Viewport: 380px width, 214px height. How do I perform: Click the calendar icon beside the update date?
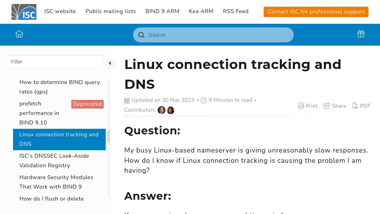[x=127, y=100]
